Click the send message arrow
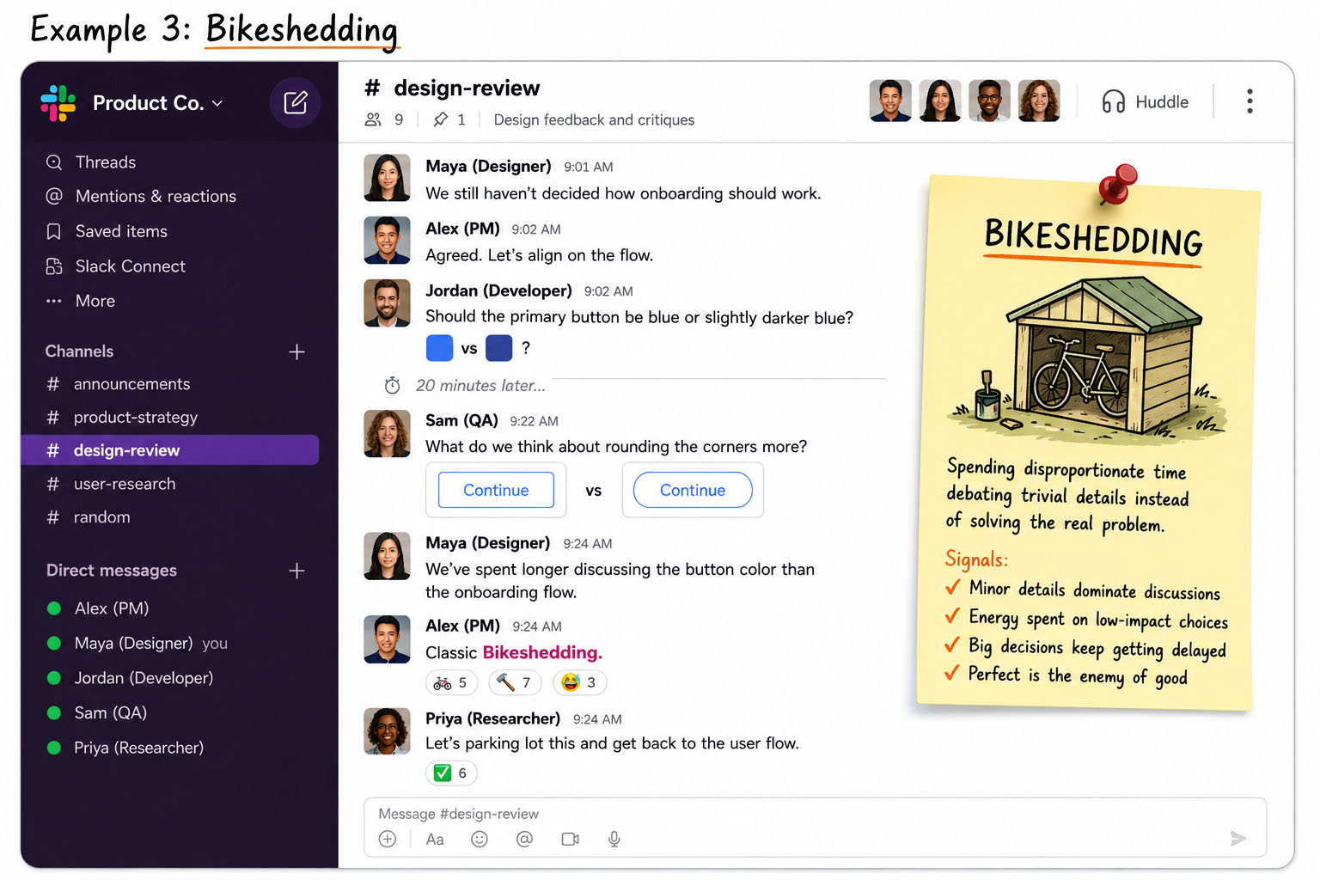 point(1237,839)
